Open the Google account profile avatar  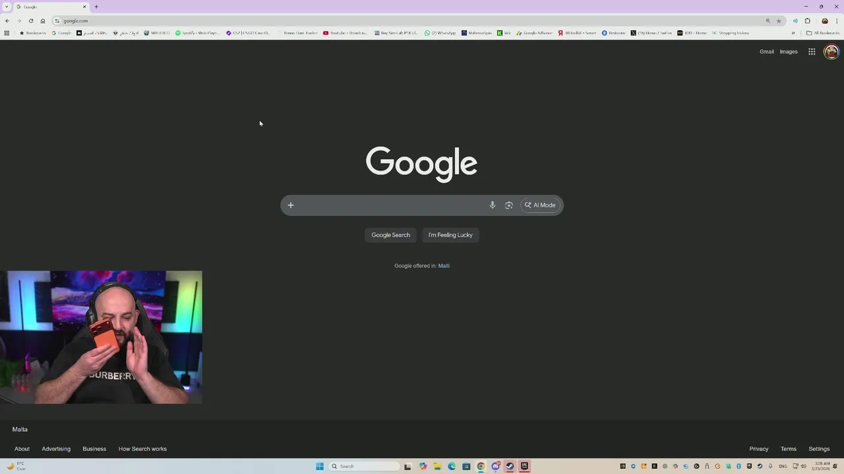click(831, 51)
